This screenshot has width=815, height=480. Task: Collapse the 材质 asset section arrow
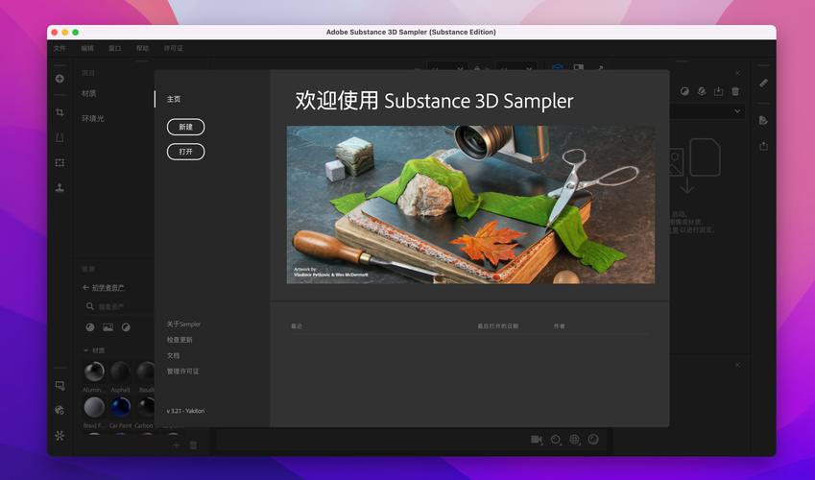[85, 350]
